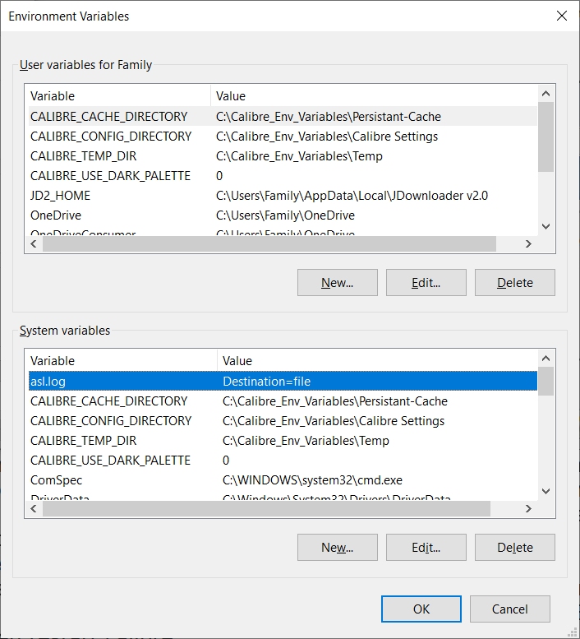Select ComSpec system variable row
Screen dimensions: 580x639
(x=57, y=480)
